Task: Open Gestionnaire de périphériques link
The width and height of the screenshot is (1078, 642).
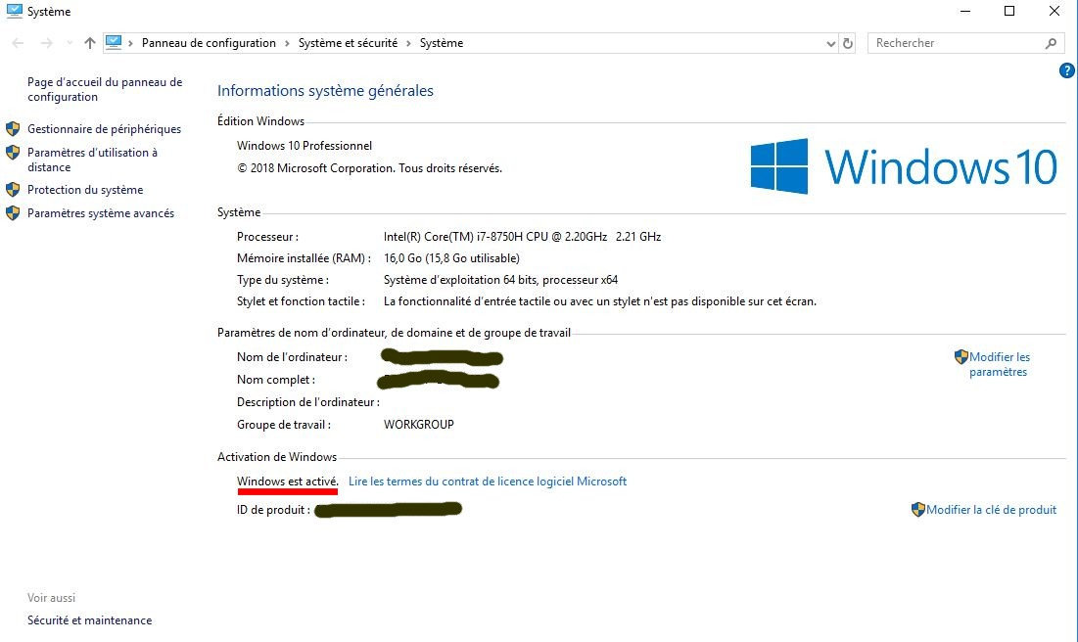Action: (x=105, y=129)
